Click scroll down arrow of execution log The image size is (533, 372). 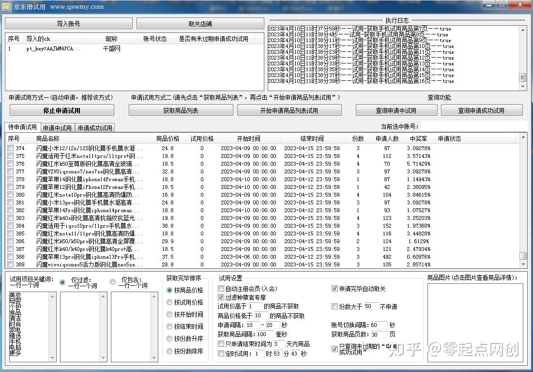click(523, 87)
